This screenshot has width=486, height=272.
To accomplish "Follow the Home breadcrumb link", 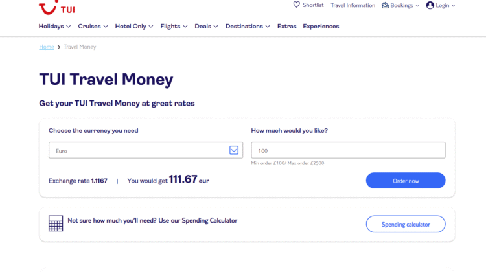I will (47, 47).
